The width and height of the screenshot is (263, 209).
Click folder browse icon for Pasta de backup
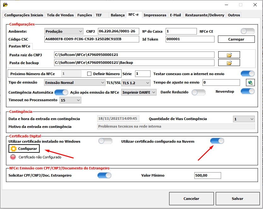pyautogui.click(x=229, y=63)
